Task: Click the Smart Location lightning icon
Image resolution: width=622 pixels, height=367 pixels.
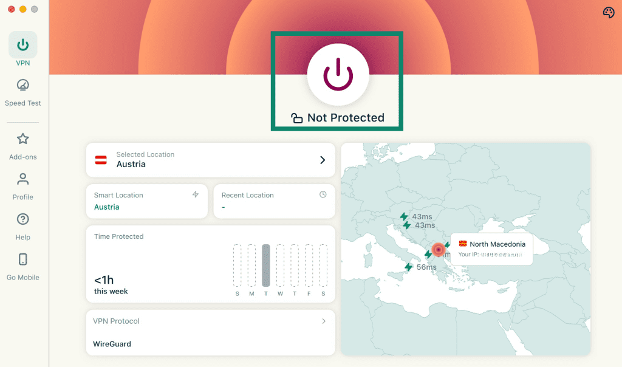Action: click(196, 194)
